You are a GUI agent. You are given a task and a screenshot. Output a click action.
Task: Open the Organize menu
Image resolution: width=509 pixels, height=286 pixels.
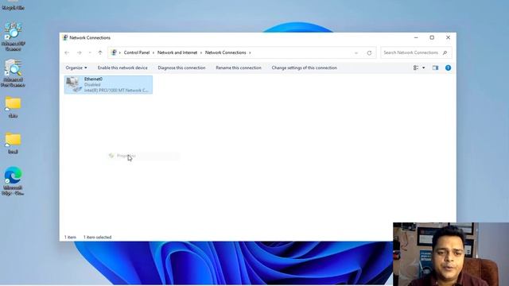(x=76, y=68)
